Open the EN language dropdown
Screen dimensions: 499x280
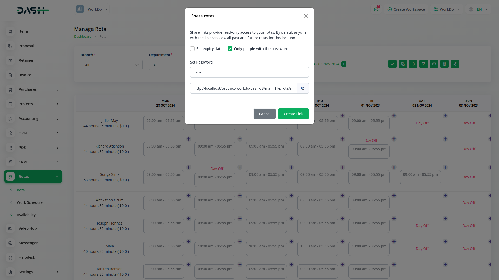coord(479,9)
